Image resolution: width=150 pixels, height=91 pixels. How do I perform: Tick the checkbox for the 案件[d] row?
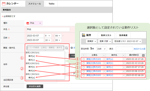83,75
